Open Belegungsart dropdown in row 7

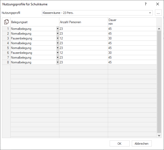pos(58,58)
